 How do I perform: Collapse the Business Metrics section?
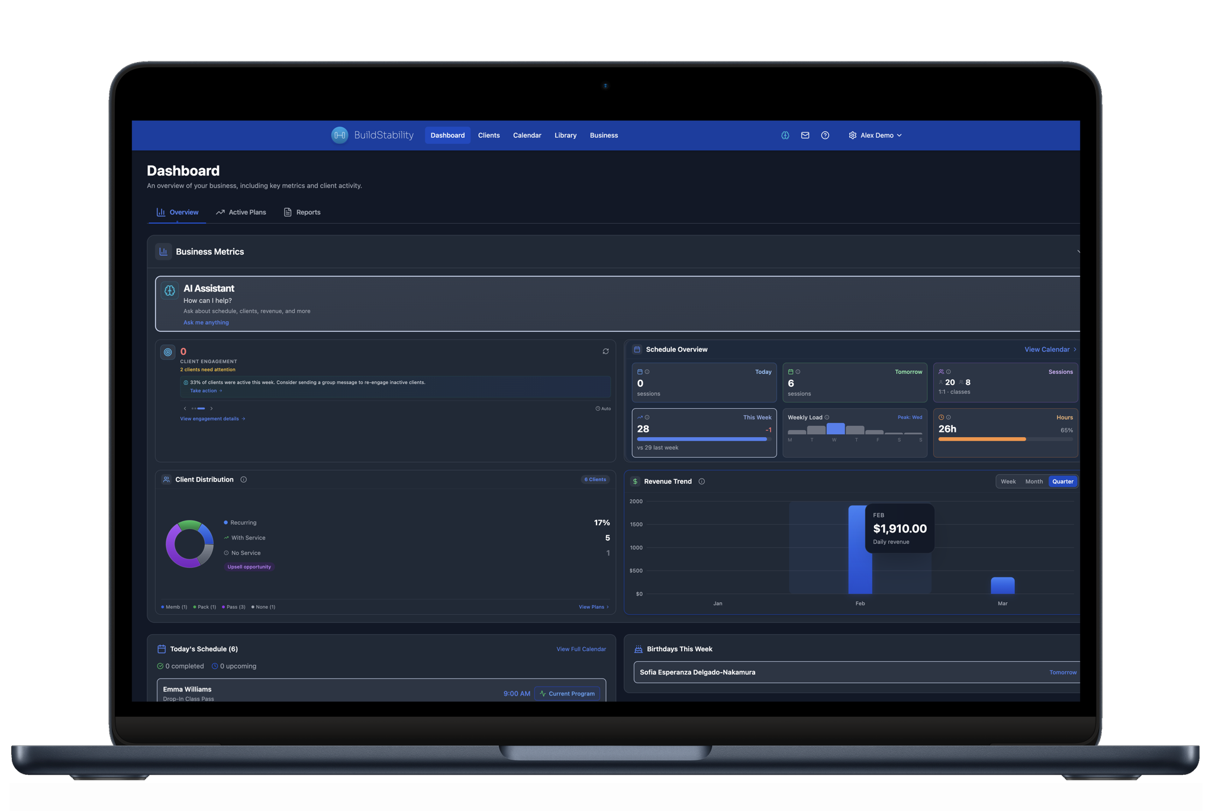[x=1078, y=251]
